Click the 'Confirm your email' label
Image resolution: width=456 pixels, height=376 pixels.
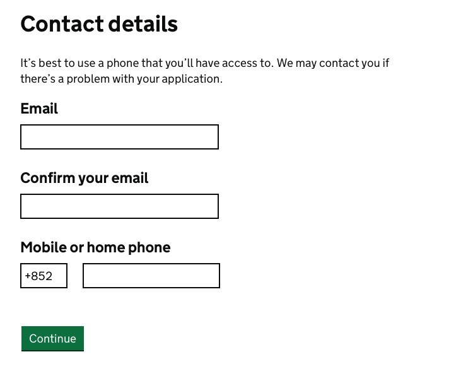pos(84,178)
